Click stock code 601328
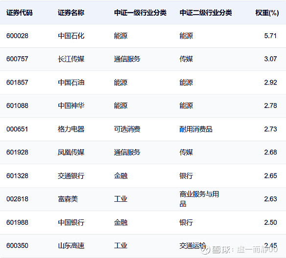The image size is (286, 258). click(17, 176)
